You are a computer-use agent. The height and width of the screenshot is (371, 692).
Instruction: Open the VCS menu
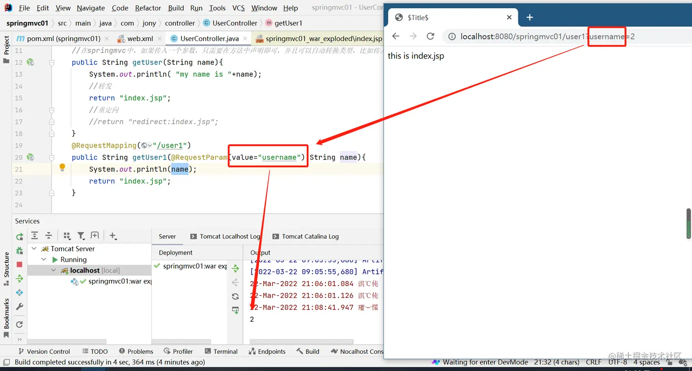238,8
